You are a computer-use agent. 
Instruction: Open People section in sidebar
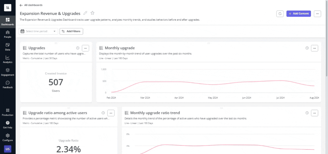8,34
